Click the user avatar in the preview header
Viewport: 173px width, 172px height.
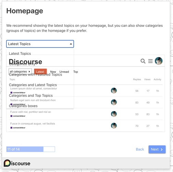[x=159, y=61]
